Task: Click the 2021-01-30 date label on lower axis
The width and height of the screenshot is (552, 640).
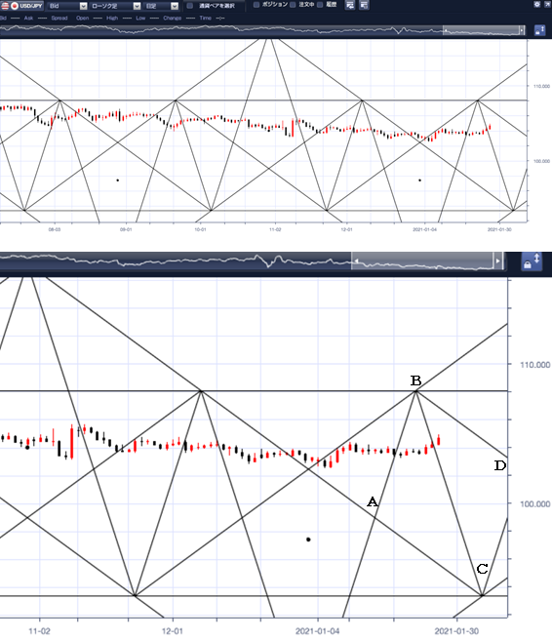Action: (x=456, y=631)
